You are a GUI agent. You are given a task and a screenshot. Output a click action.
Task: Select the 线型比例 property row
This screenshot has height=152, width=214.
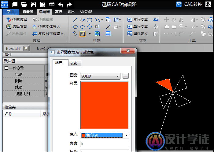[x=25, y=94]
